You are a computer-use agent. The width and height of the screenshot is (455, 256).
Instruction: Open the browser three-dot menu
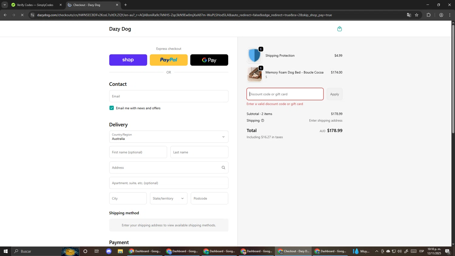(x=450, y=15)
